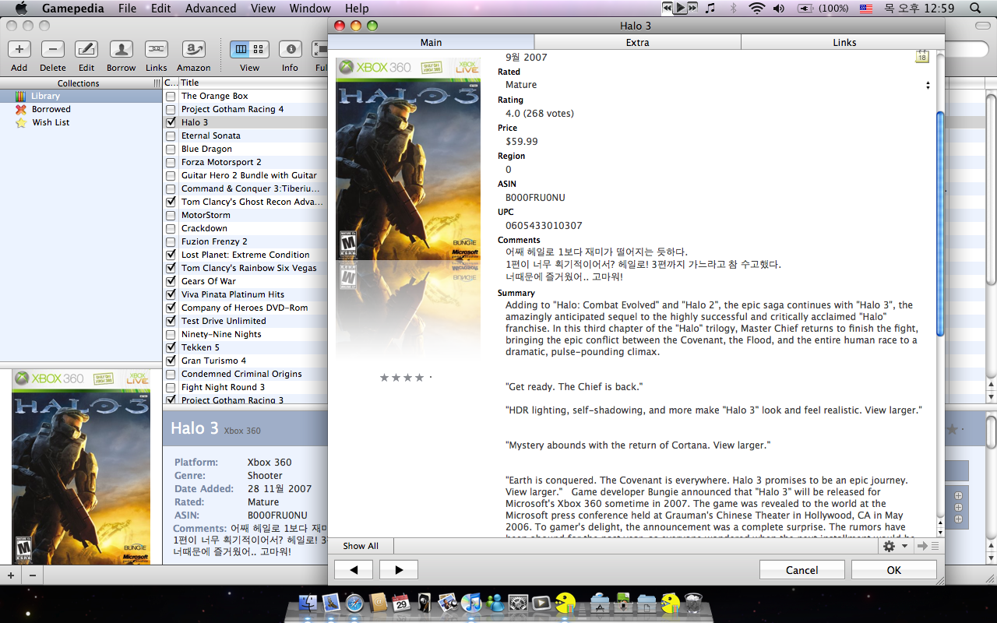Screen dimensions: 997x623
Task: Click the Add toolbar button
Action: point(19,49)
